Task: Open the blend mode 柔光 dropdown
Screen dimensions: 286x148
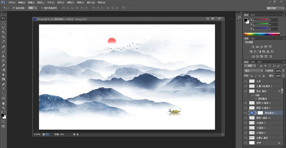Action: pos(253,71)
